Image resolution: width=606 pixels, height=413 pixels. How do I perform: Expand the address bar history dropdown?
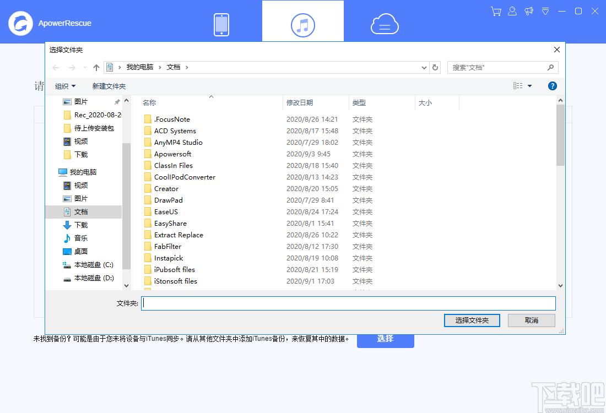pyautogui.click(x=424, y=68)
